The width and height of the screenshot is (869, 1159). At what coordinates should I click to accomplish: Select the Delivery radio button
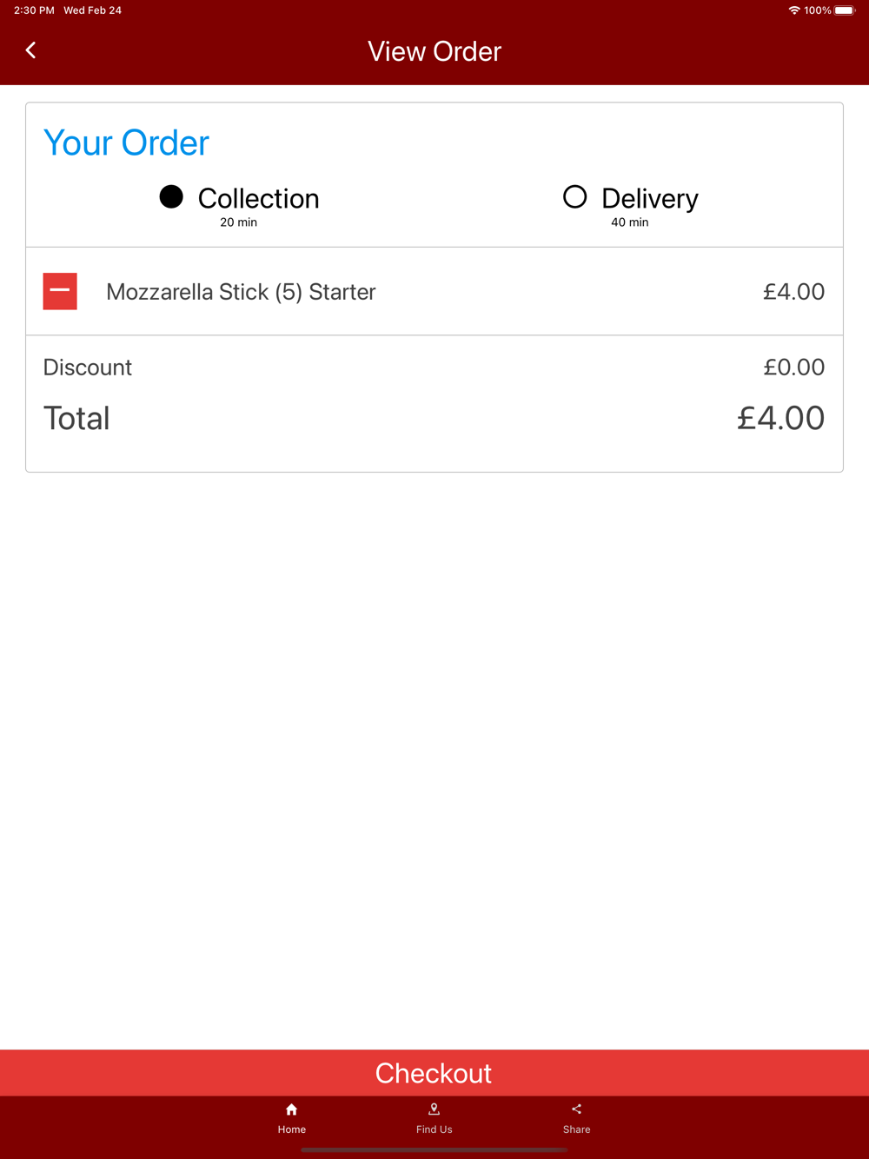pos(574,197)
